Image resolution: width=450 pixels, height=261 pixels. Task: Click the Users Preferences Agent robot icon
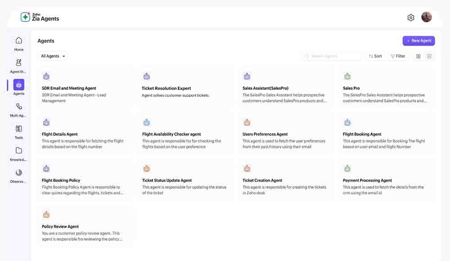tap(247, 122)
